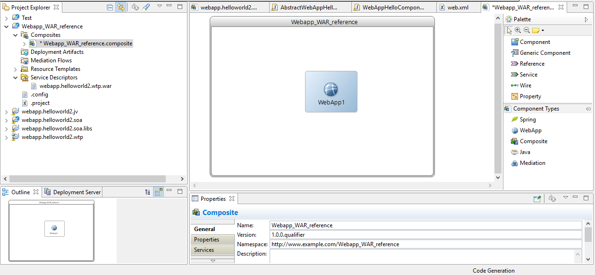Open the Note tool dropdown arrow

click(543, 31)
